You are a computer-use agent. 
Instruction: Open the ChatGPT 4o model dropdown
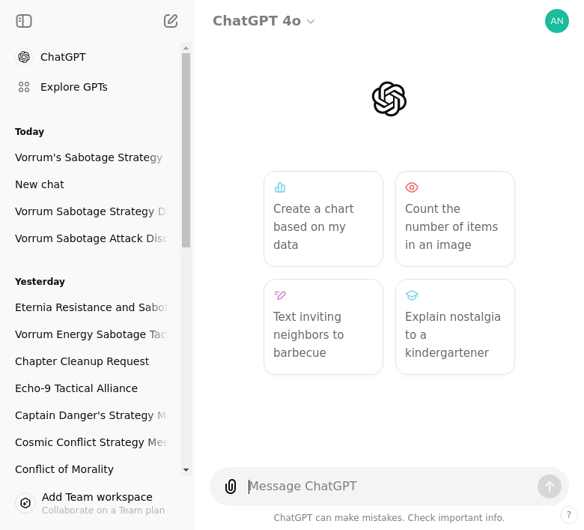pos(264,21)
